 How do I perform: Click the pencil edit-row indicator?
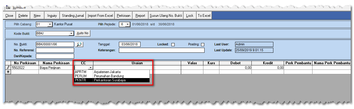[x=8, y=67]
